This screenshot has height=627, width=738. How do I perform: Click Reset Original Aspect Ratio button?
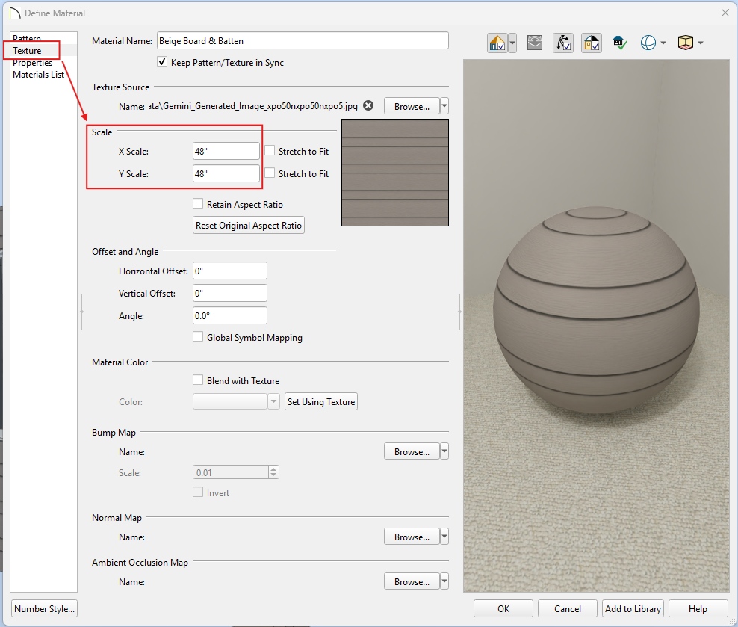pos(249,225)
